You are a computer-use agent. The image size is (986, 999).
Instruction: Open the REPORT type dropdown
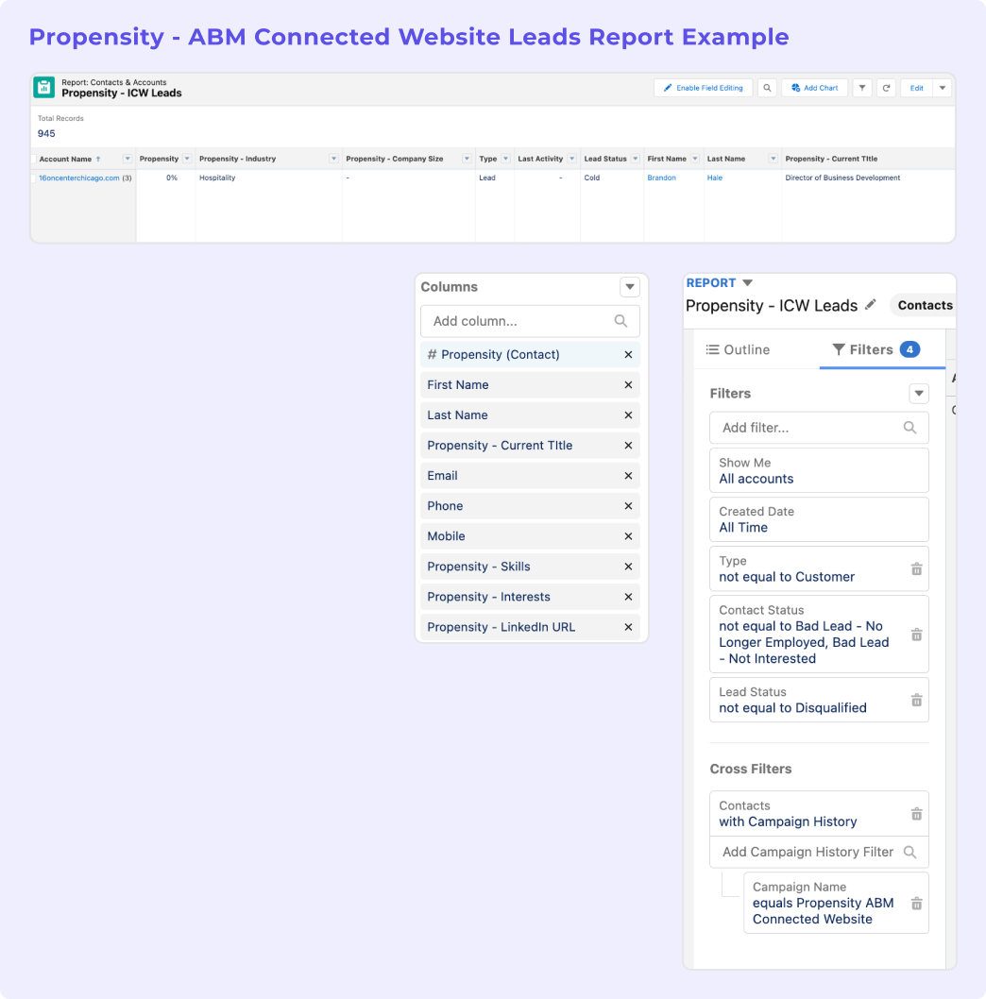[748, 283]
